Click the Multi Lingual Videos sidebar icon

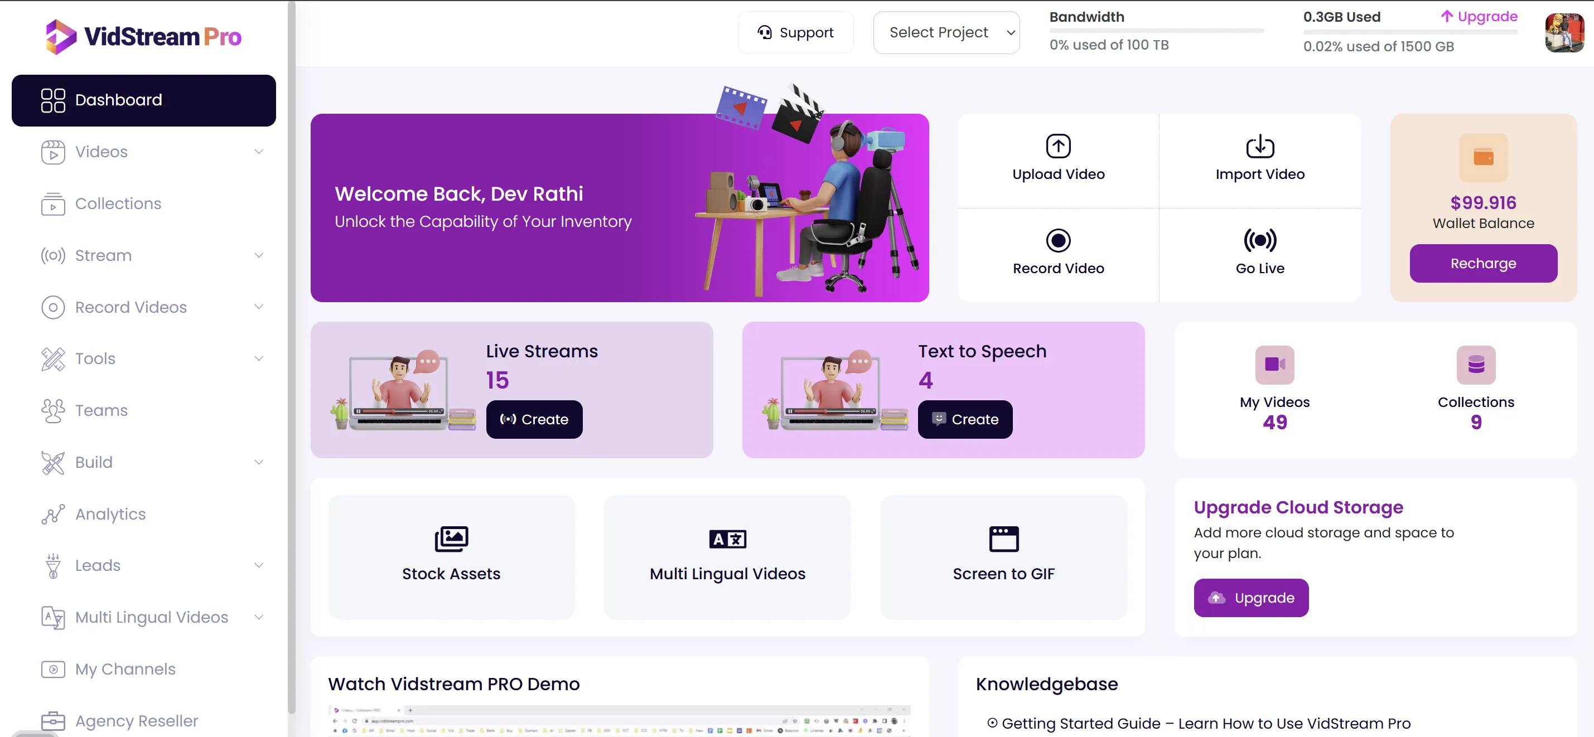52,618
